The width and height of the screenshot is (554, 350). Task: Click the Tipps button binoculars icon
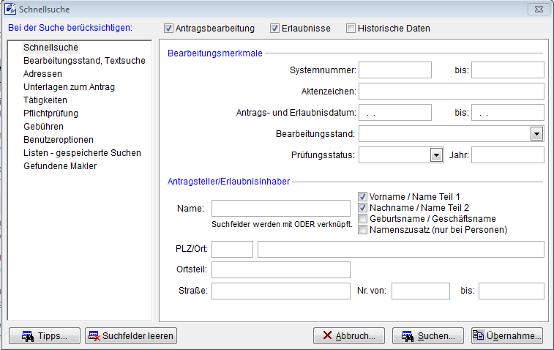click(x=27, y=336)
